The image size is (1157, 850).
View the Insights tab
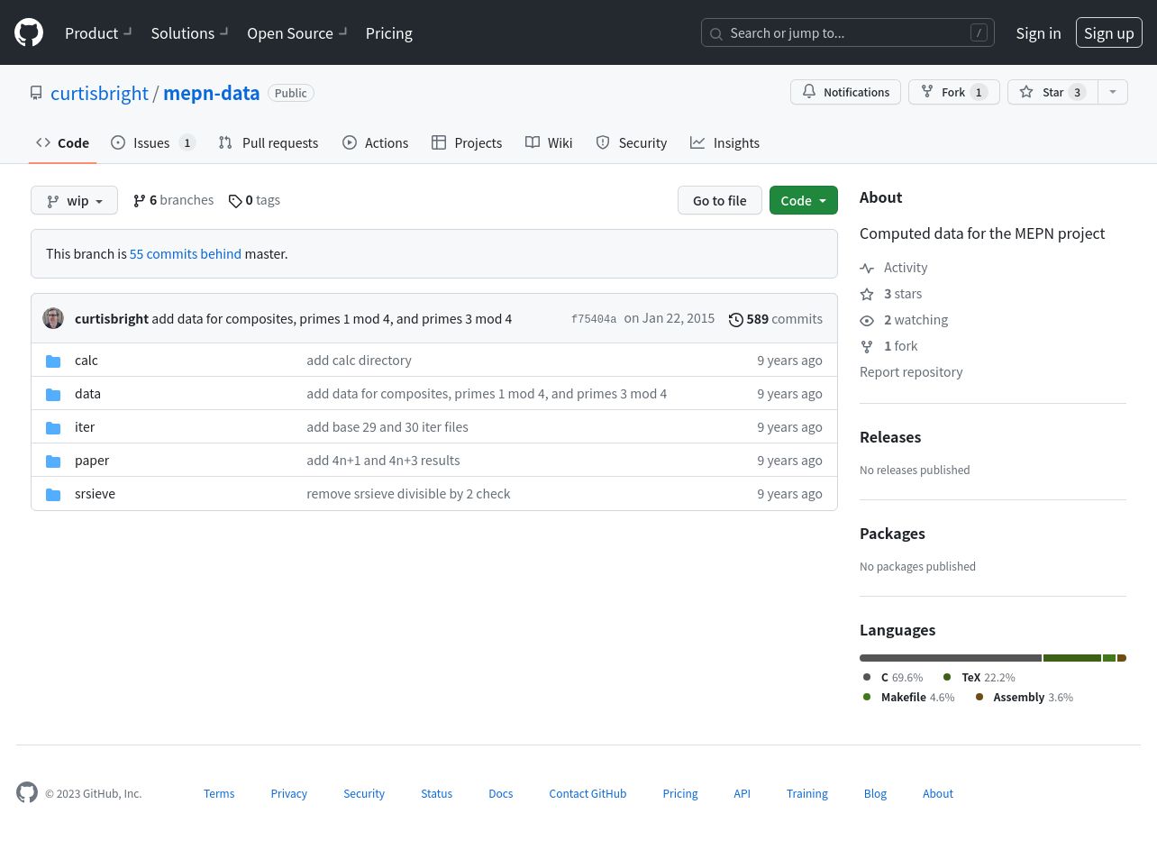[724, 142]
